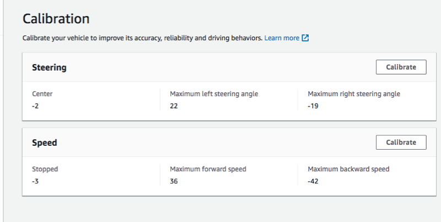Viewport: 441px width, 222px height.
Task: Select the Steering section header
Action: [49, 67]
